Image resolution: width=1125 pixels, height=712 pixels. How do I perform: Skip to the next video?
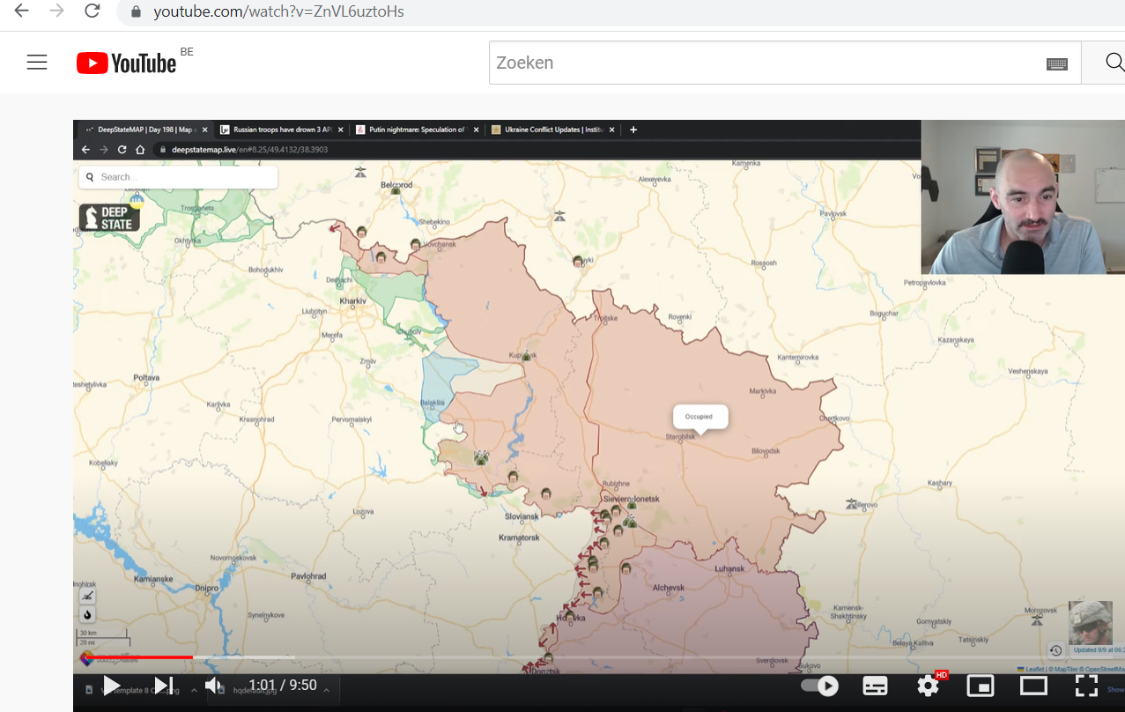(163, 686)
